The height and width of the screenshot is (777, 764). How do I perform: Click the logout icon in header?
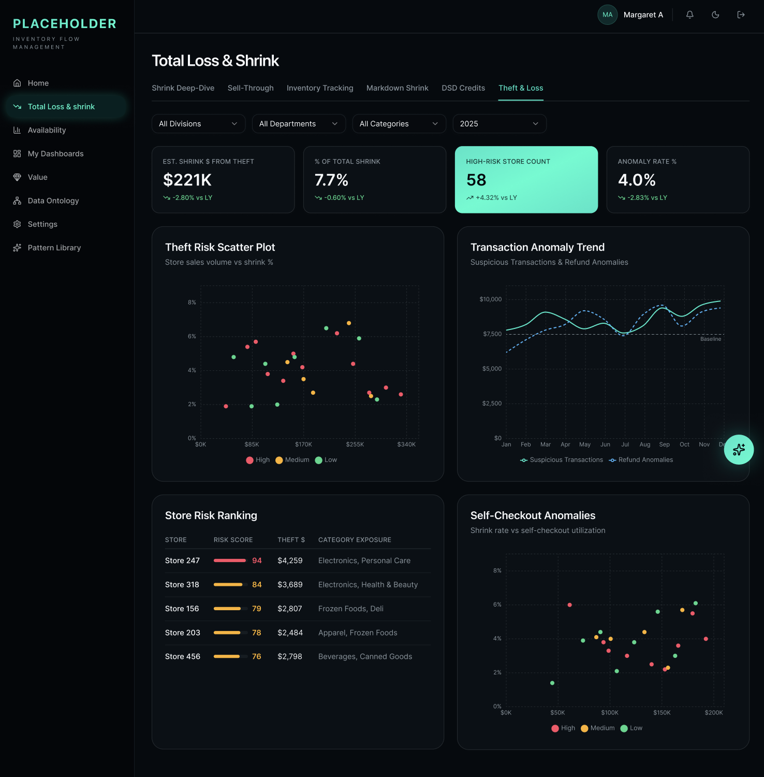pos(741,15)
